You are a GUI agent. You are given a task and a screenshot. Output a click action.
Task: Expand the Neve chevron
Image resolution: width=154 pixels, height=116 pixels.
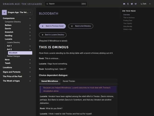pos(30,60)
